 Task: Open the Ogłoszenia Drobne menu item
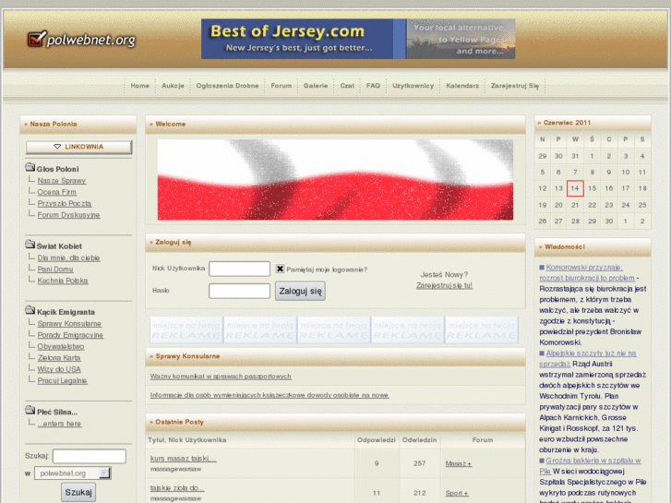click(227, 86)
